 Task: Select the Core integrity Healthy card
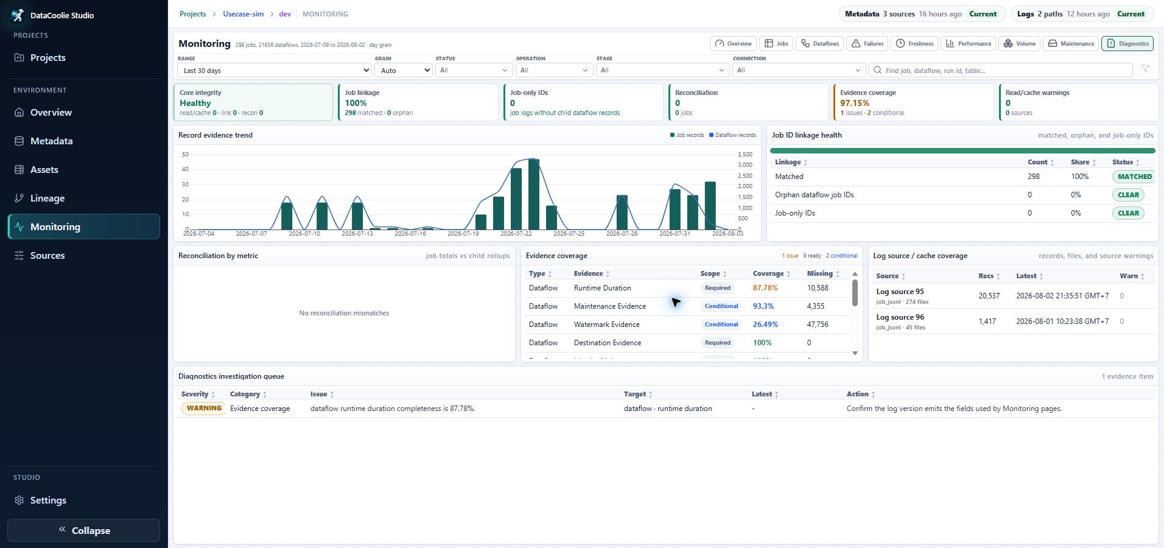tap(253, 102)
